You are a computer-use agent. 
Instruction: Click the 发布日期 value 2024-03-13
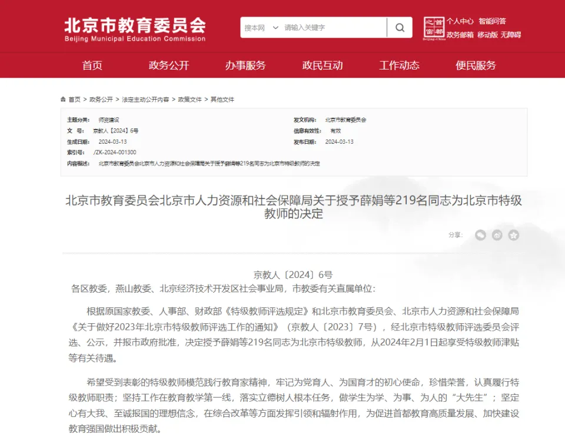339,142
